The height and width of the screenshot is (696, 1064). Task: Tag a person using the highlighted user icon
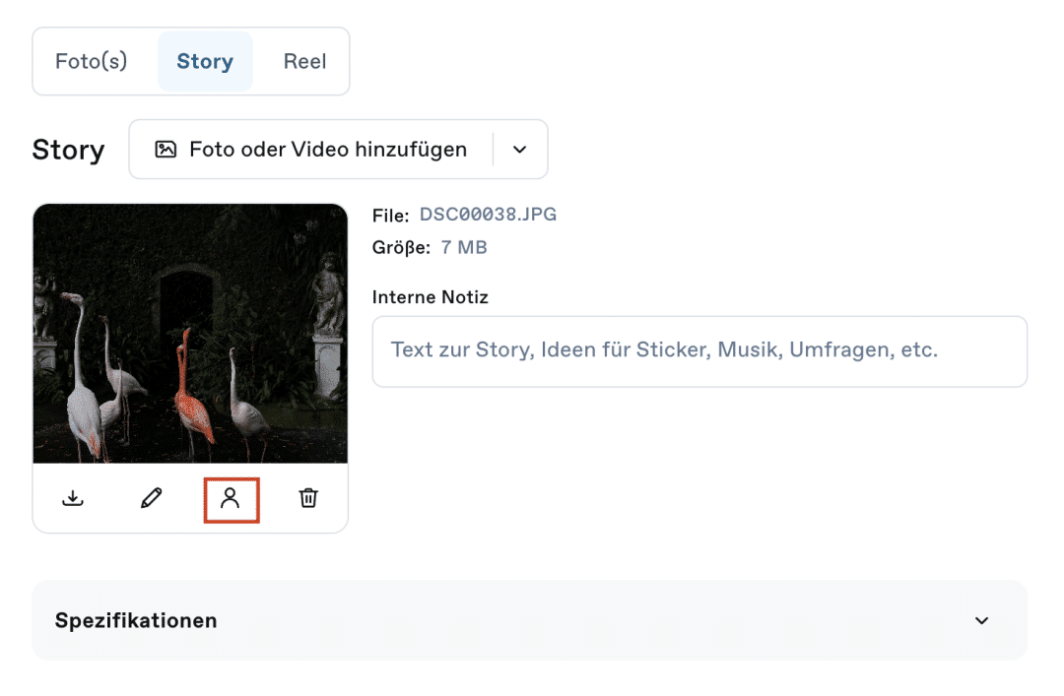(x=231, y=498)
